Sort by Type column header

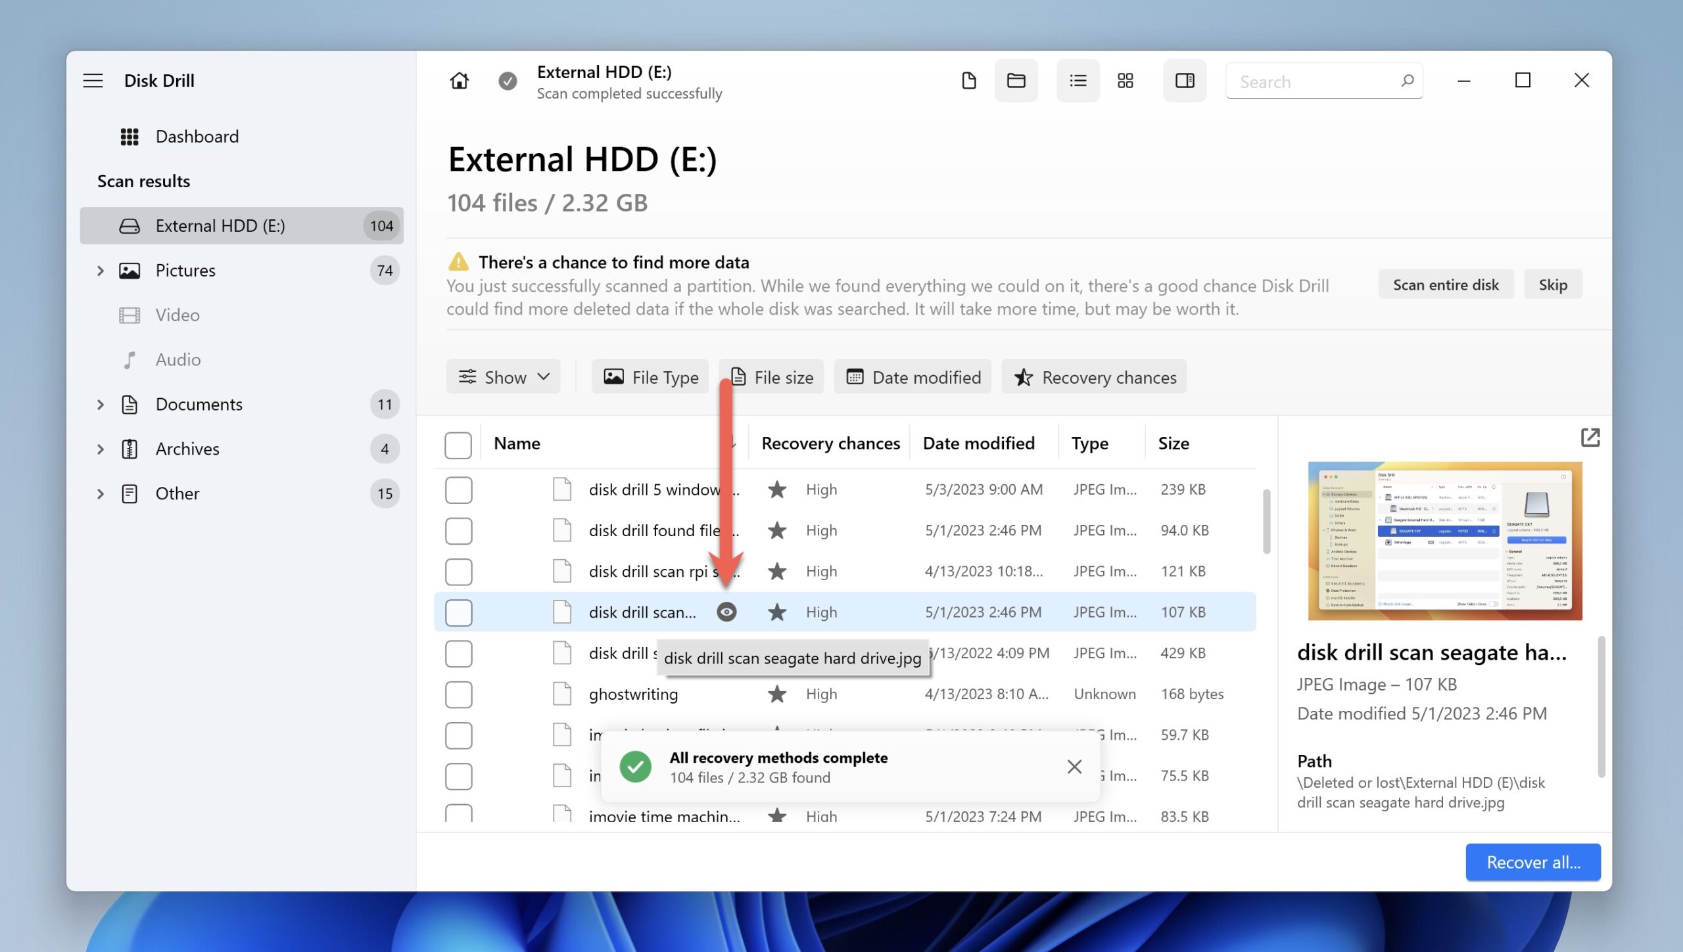point(1089,443)
